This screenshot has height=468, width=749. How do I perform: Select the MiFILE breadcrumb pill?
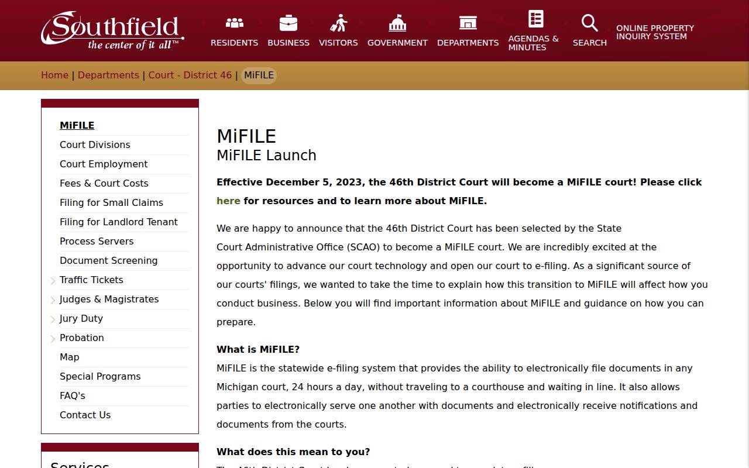coord(259,75)
